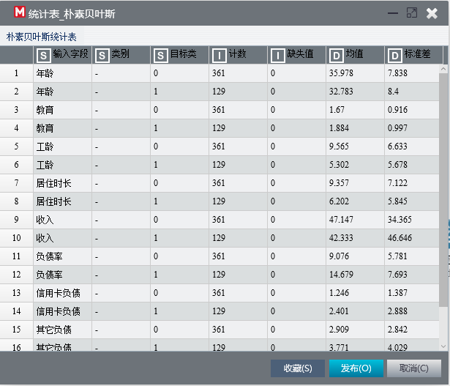Click the I type icon of 计数 column

point(219,56)
